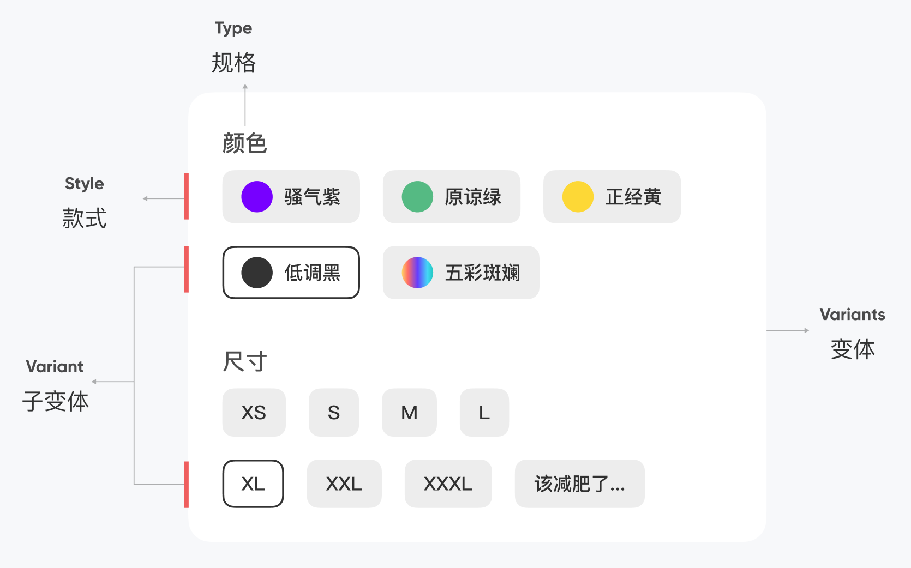Choose size XXL
Screen dimensions: 911x568
click(344, 484)
